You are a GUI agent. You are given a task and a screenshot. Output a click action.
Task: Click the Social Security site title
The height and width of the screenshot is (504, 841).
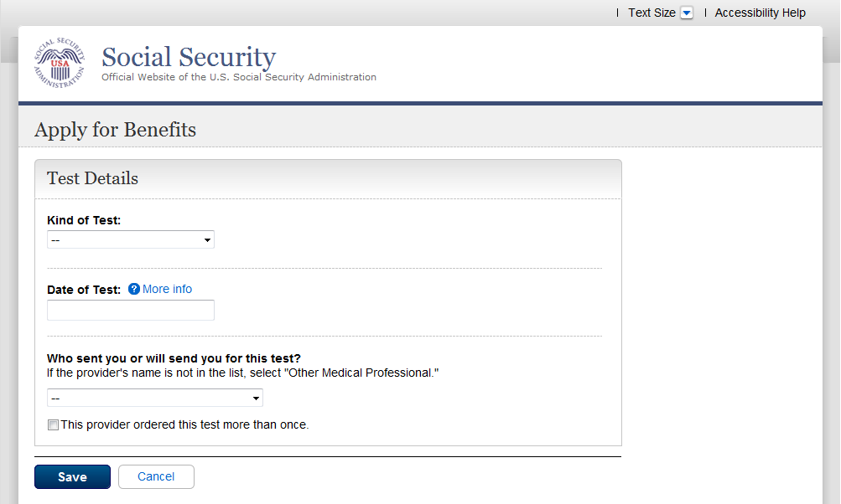point(189,57)
